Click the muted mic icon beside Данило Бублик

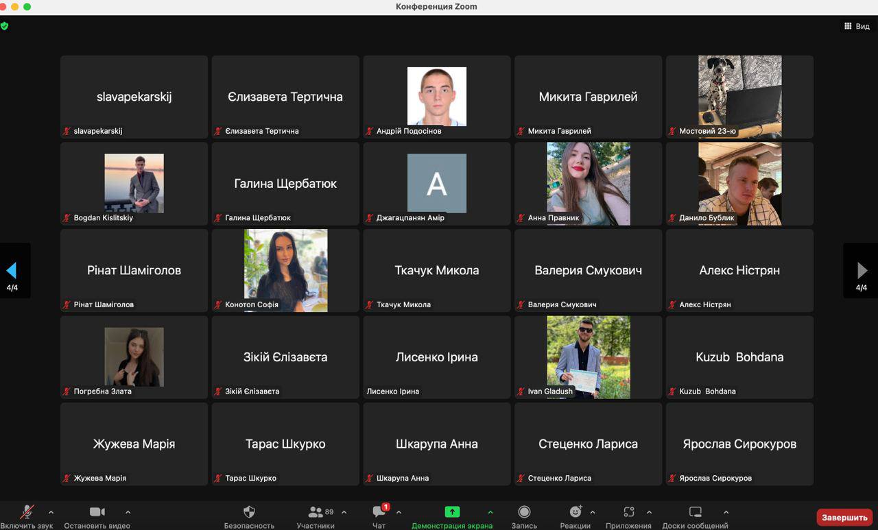673,218
